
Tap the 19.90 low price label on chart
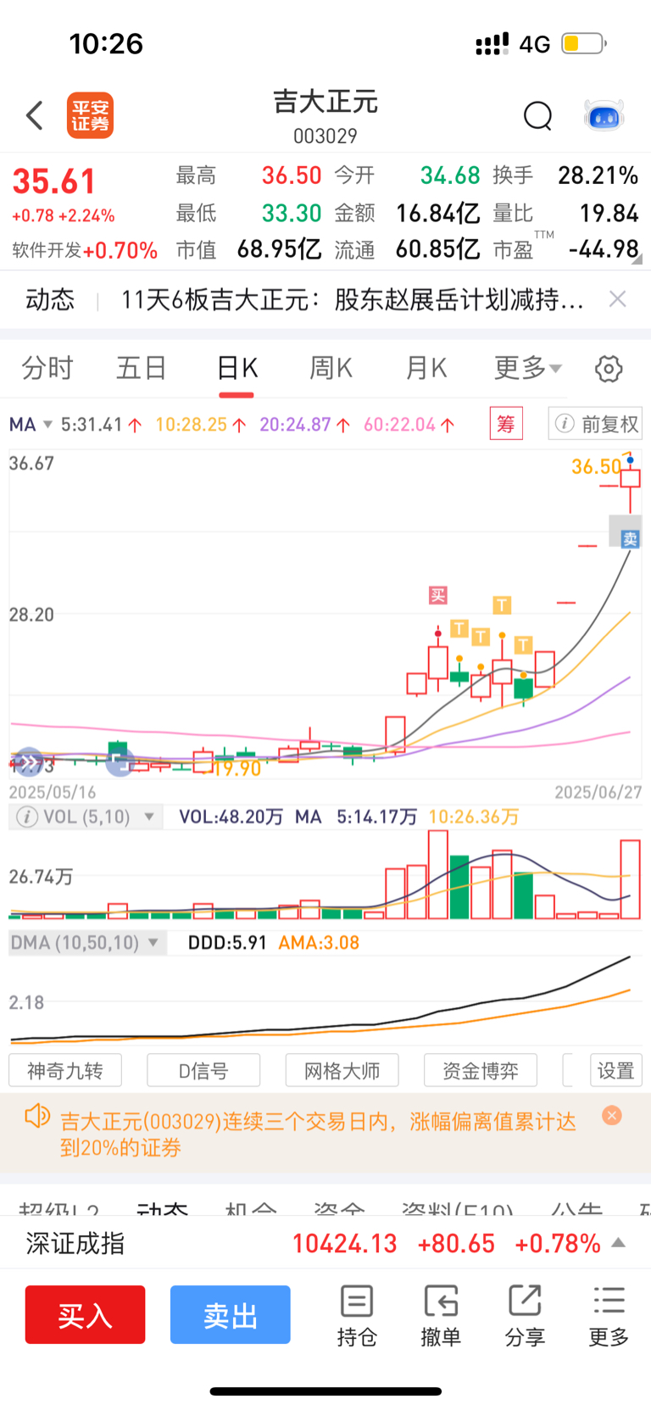tap(236, 769)
